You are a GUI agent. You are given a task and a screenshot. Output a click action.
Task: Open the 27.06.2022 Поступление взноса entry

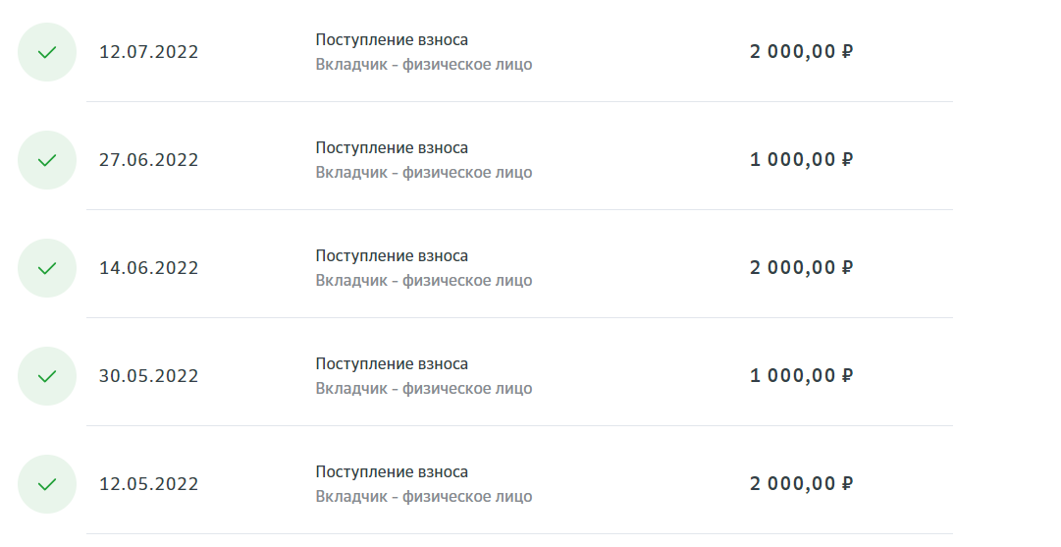(x=392, y=148)
